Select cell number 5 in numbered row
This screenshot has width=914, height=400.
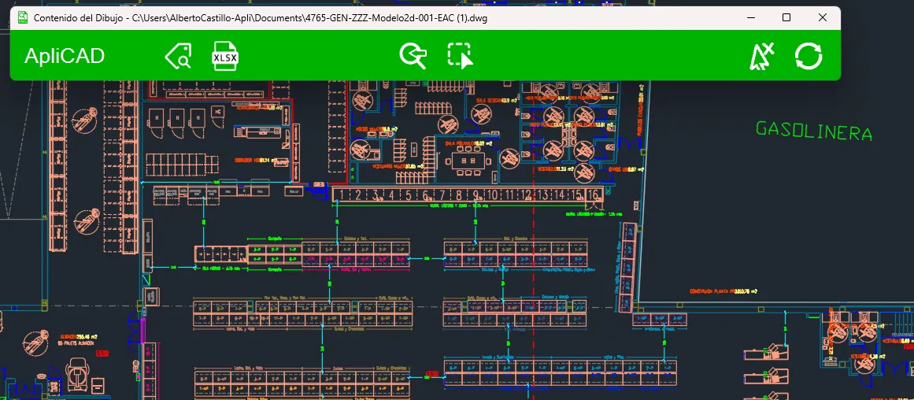(x=409, y=194)
